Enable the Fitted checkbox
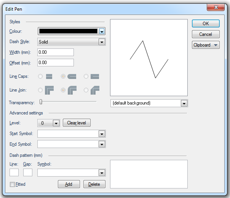 tap(13, 184)
